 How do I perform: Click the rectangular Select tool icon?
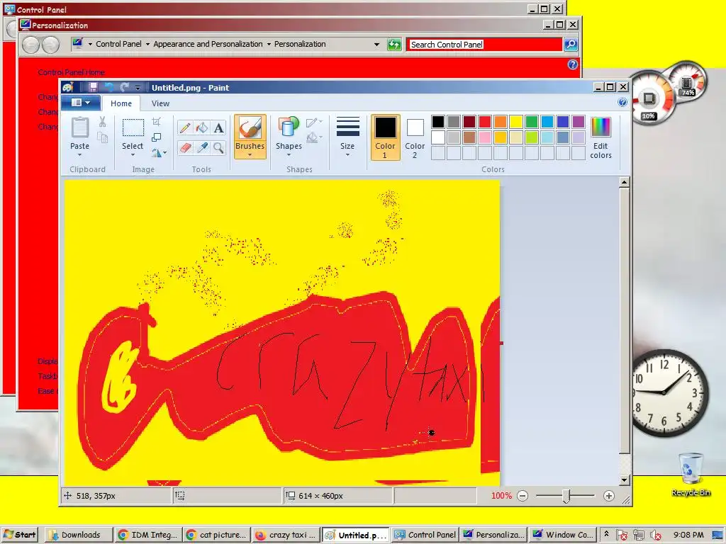click(133, 127)
